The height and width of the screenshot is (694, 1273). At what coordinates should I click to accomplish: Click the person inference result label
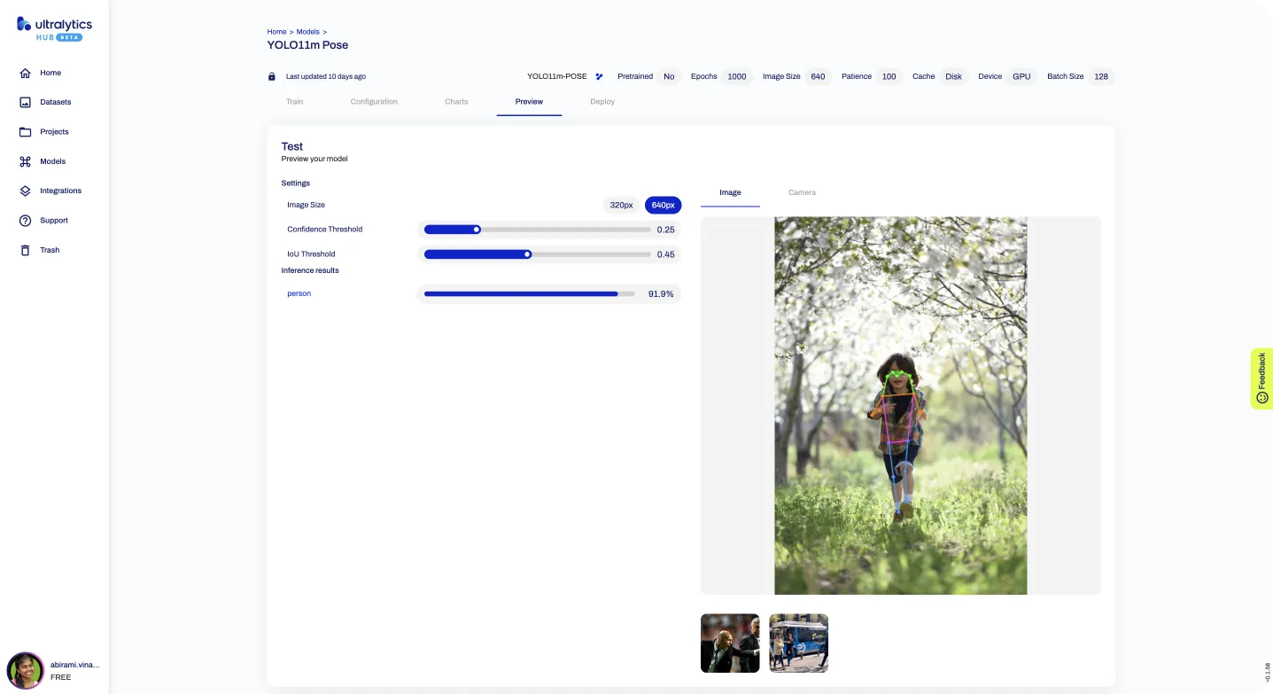299,293
